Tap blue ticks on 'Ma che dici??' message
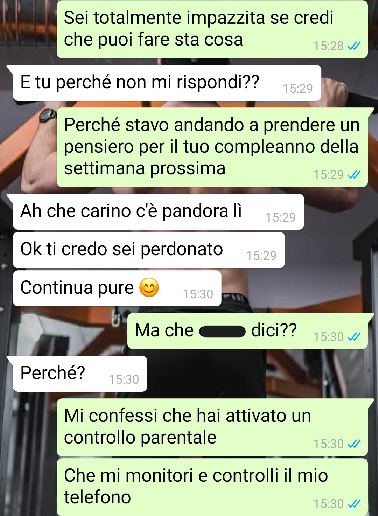 click(354, 337)
